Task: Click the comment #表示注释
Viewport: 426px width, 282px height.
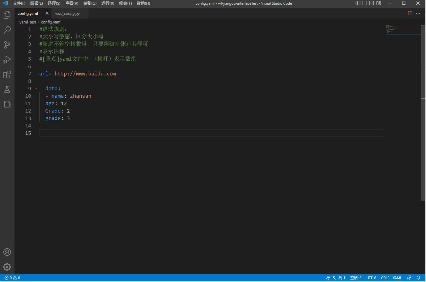Action: pos(52,51)
